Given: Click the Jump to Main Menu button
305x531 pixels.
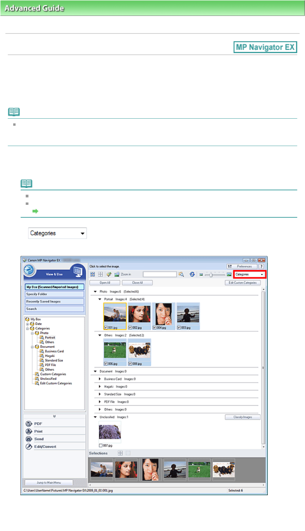Looking at the screenshot, I should click(49, 483).
